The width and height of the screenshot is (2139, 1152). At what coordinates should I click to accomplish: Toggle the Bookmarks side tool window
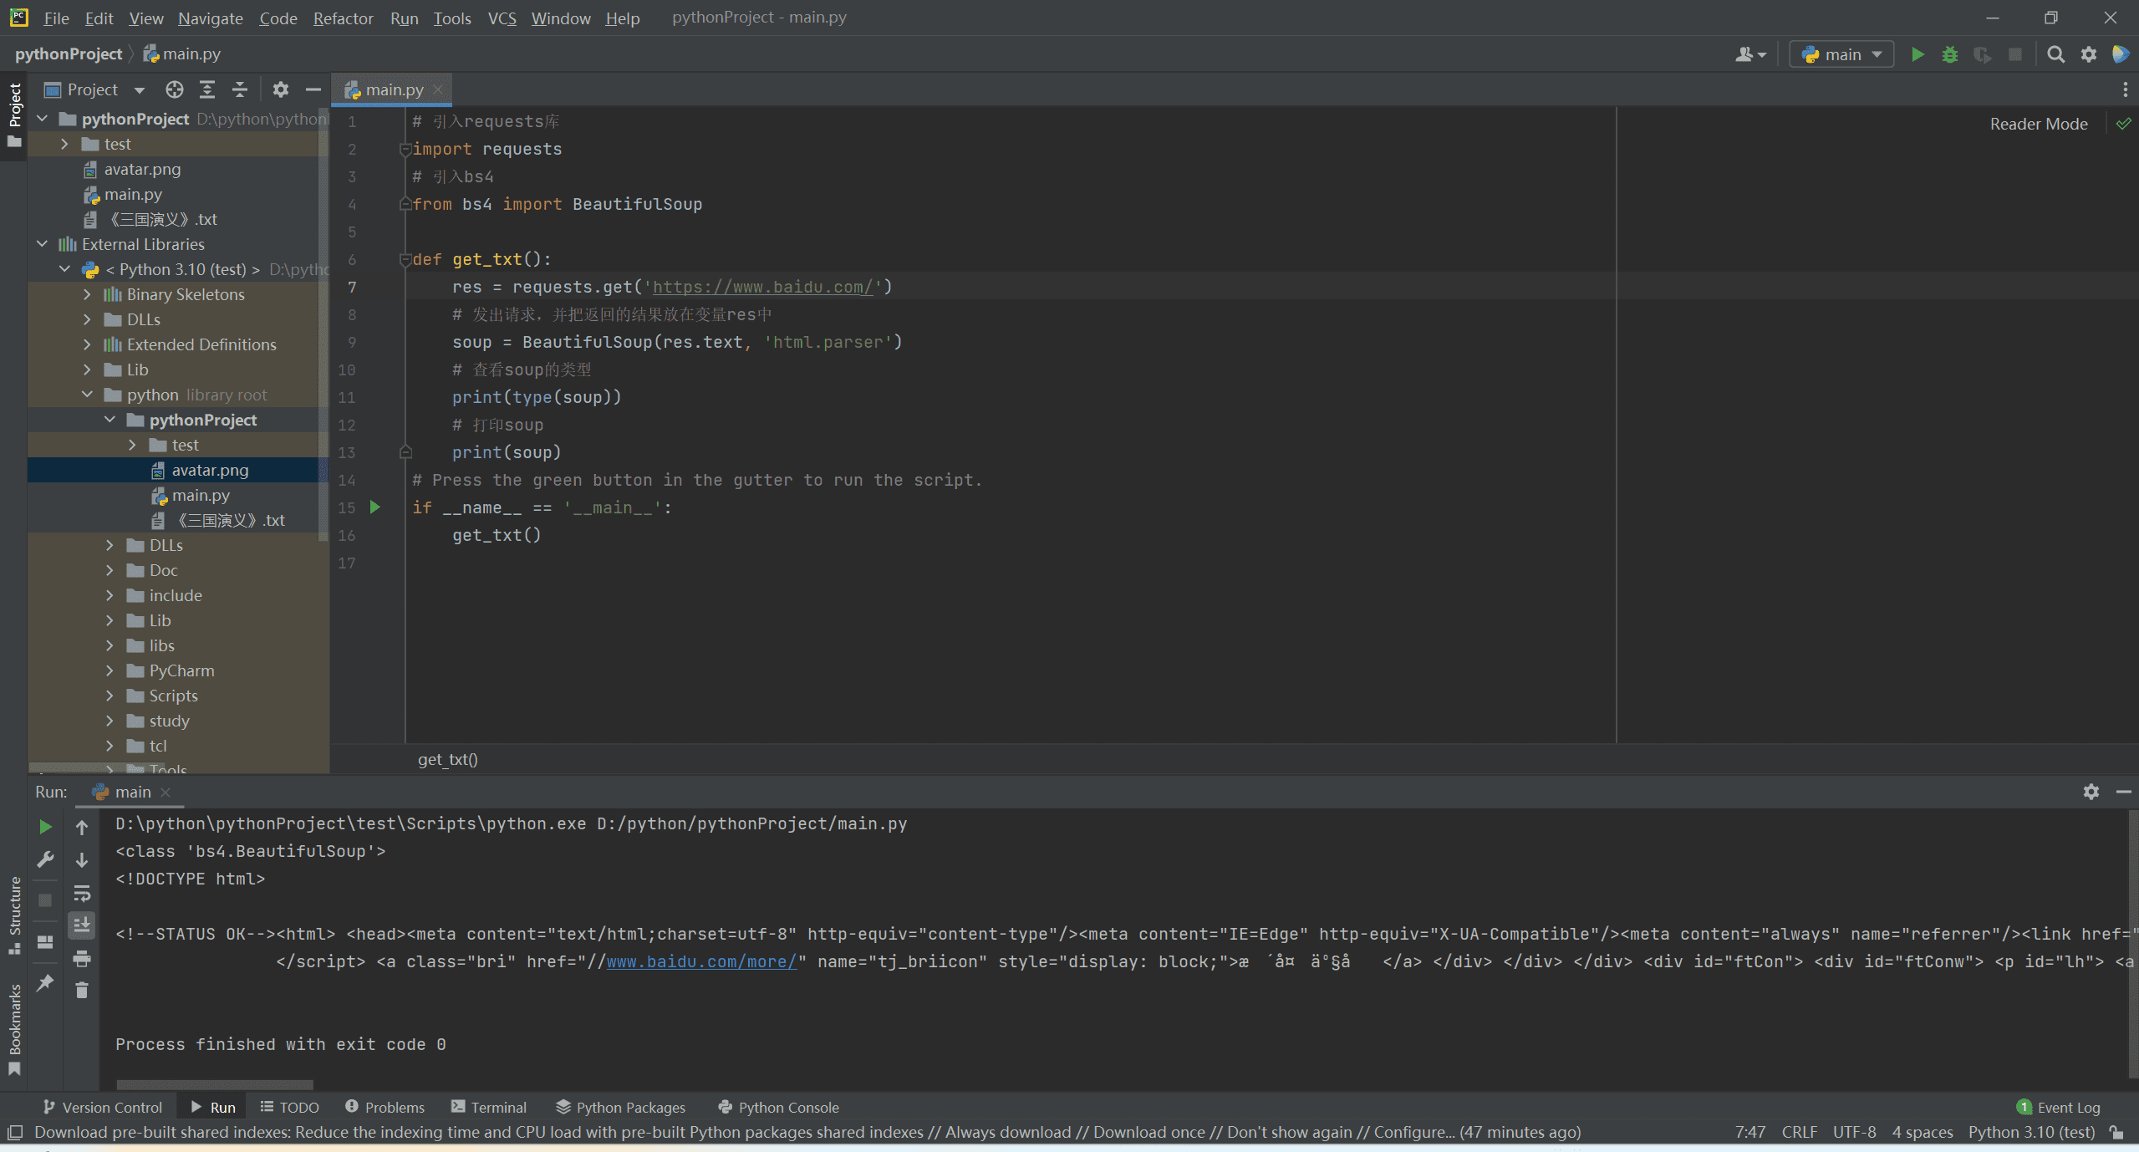[14, 1029]
